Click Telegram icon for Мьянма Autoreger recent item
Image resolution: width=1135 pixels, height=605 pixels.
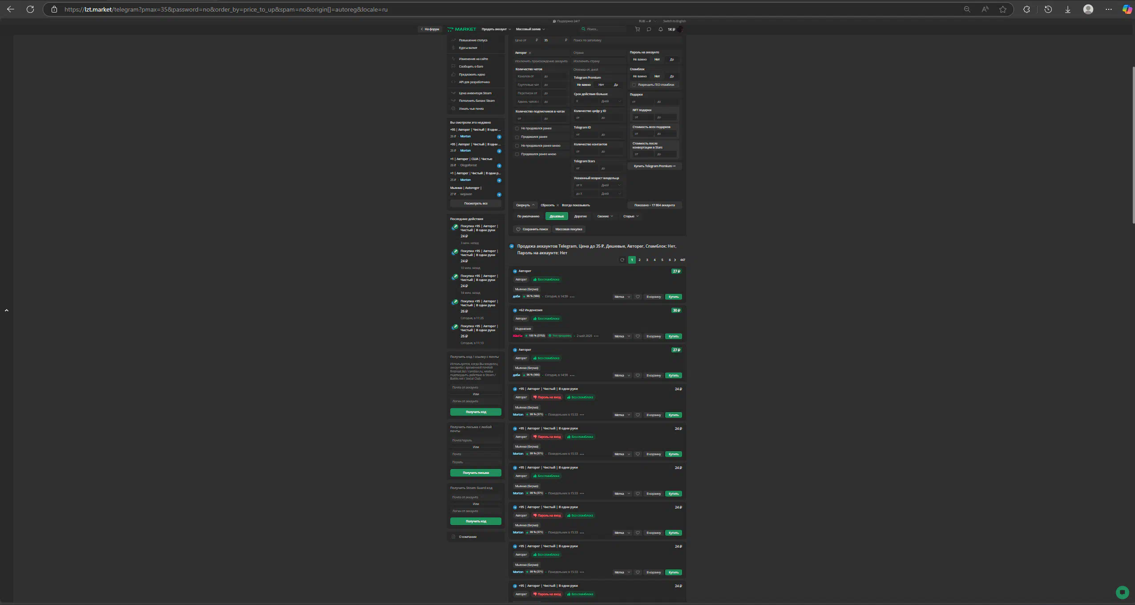click(499, 195)
